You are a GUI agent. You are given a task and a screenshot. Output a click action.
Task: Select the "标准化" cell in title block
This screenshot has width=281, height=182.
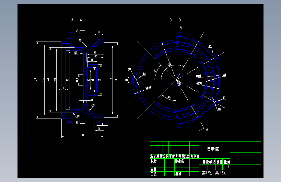[179, 161]
